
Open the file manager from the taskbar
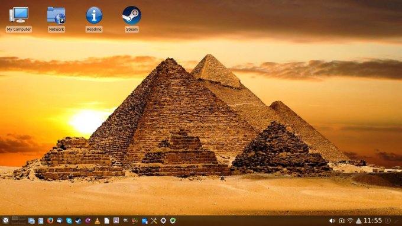coord(31,221)
